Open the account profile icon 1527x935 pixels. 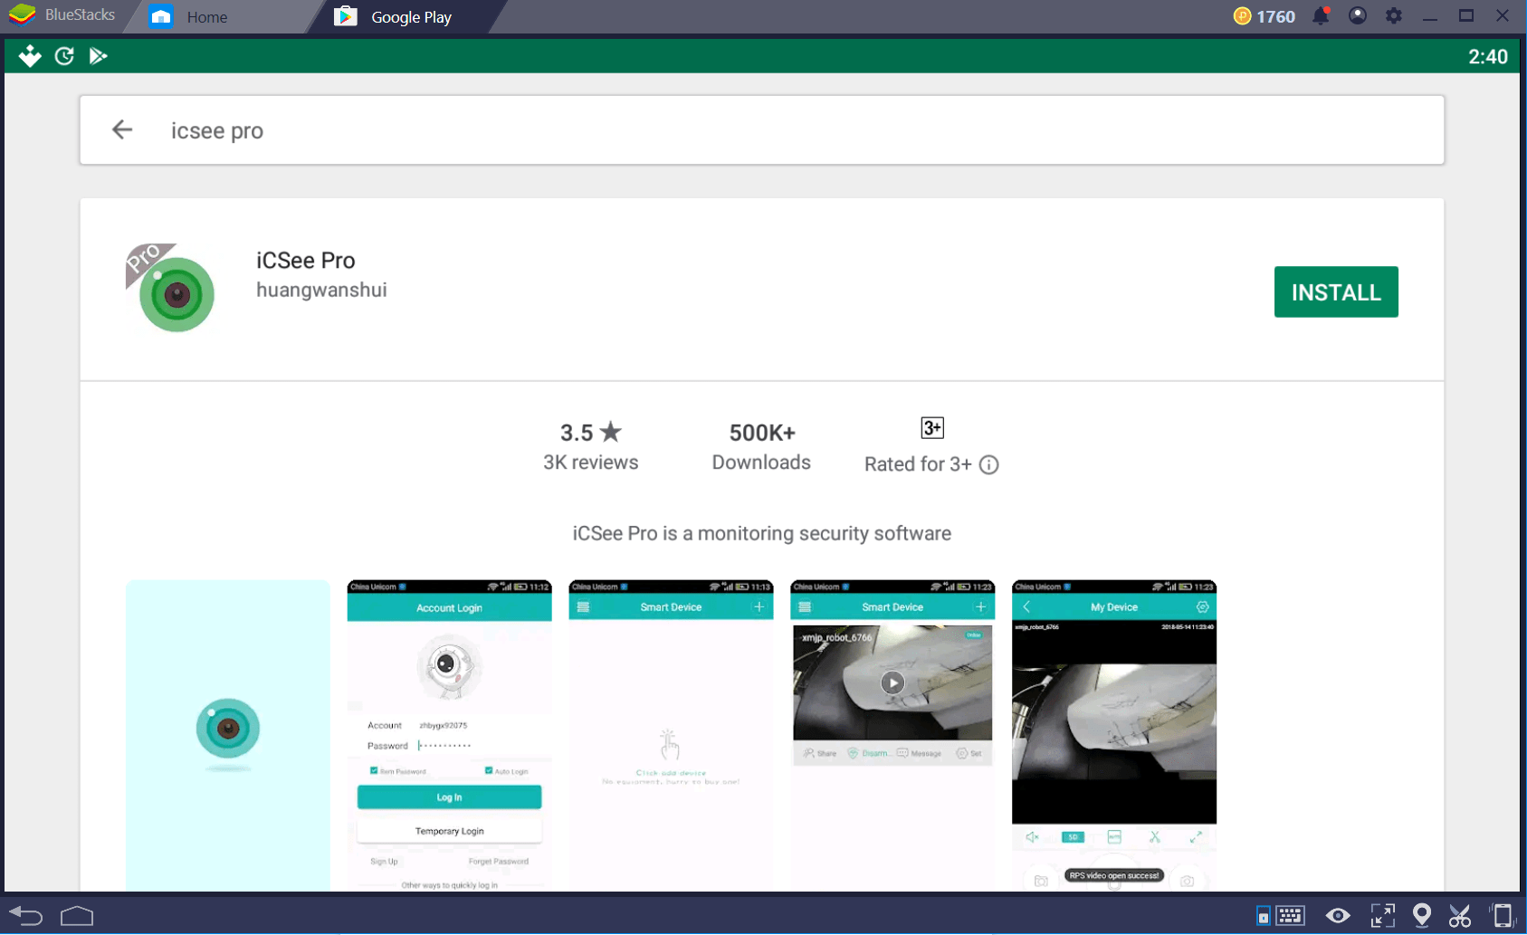[x=1358, y=16]
